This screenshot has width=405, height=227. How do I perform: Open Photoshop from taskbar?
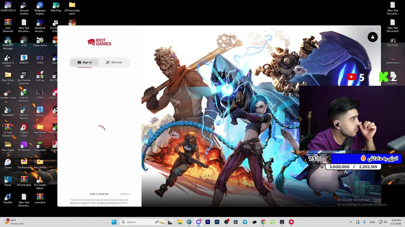[217, 222]
